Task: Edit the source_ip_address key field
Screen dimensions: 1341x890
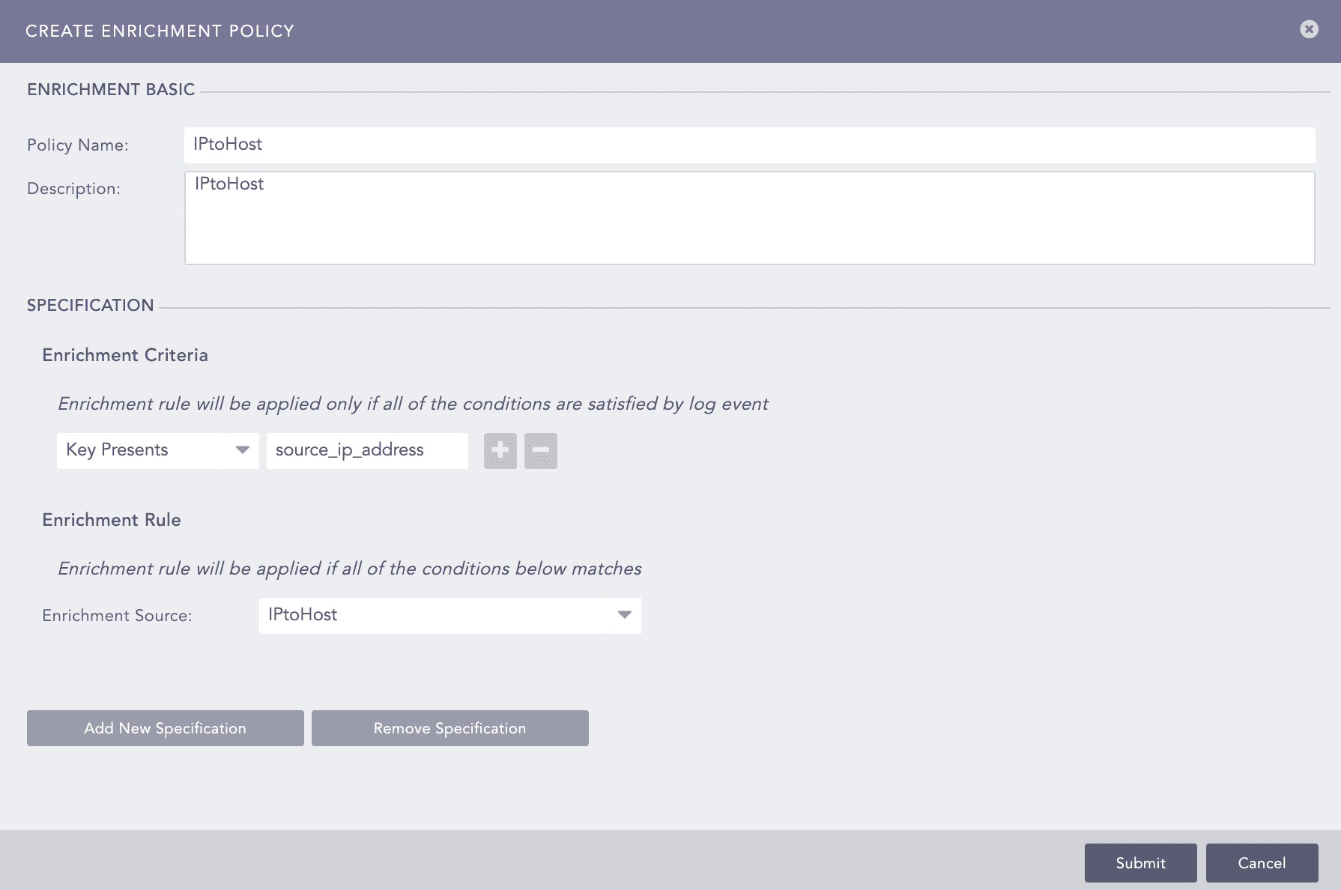Action: point(366,450)
